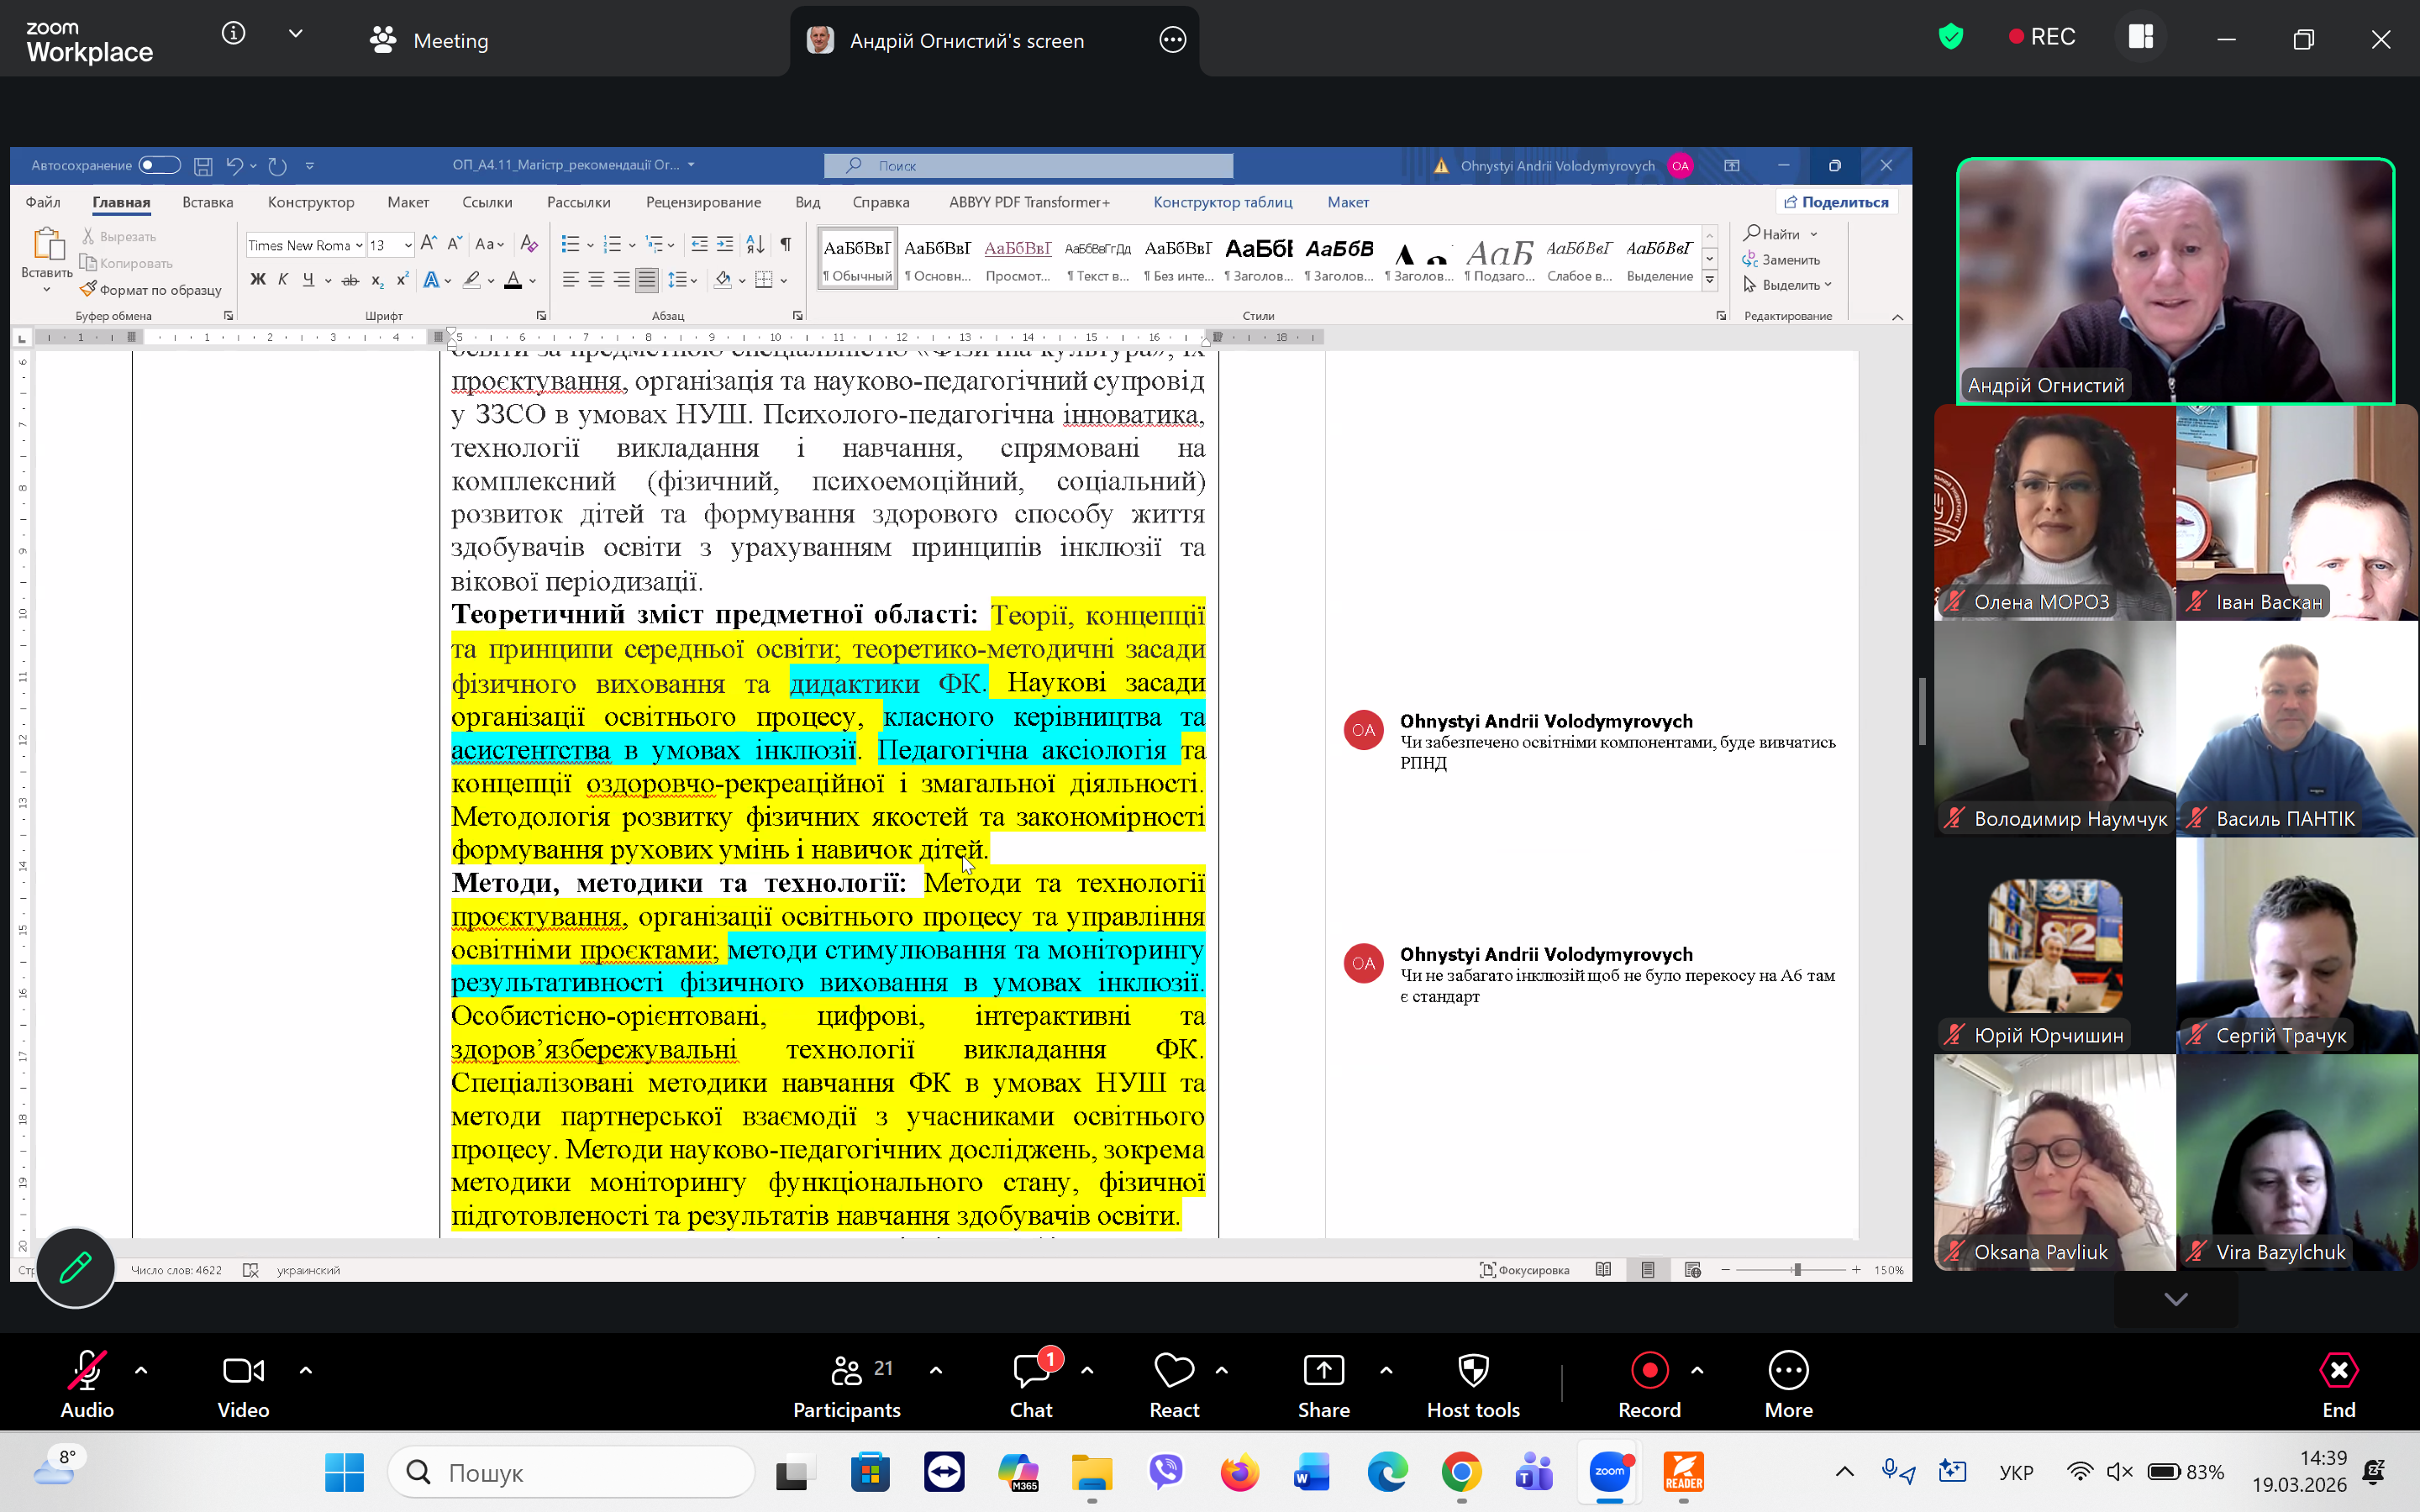This screenshot has width=2420, height=1512.
Task: Click the Share screen icon
Action: [x=1323, y=1371]
